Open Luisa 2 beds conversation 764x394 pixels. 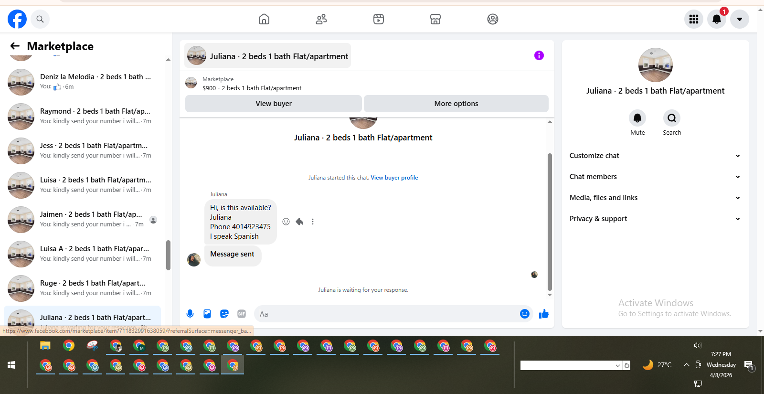click(82, 185)
